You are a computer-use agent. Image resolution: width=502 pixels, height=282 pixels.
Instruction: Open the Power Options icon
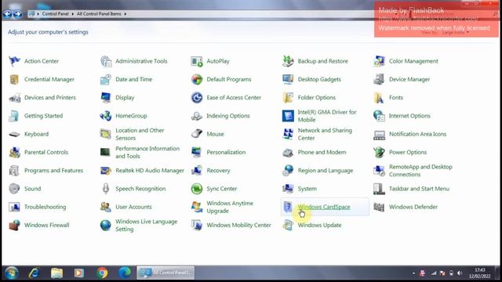[379, 152]
